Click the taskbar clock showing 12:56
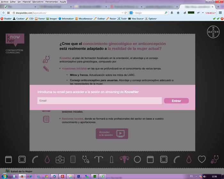This screenshot has height=179, width=224. [x=214, y=176]
